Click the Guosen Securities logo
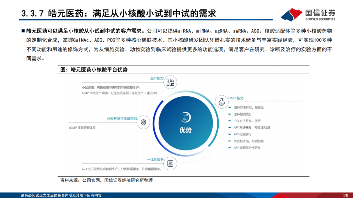Viewport: 353px width, 198px height. (308, 15)
